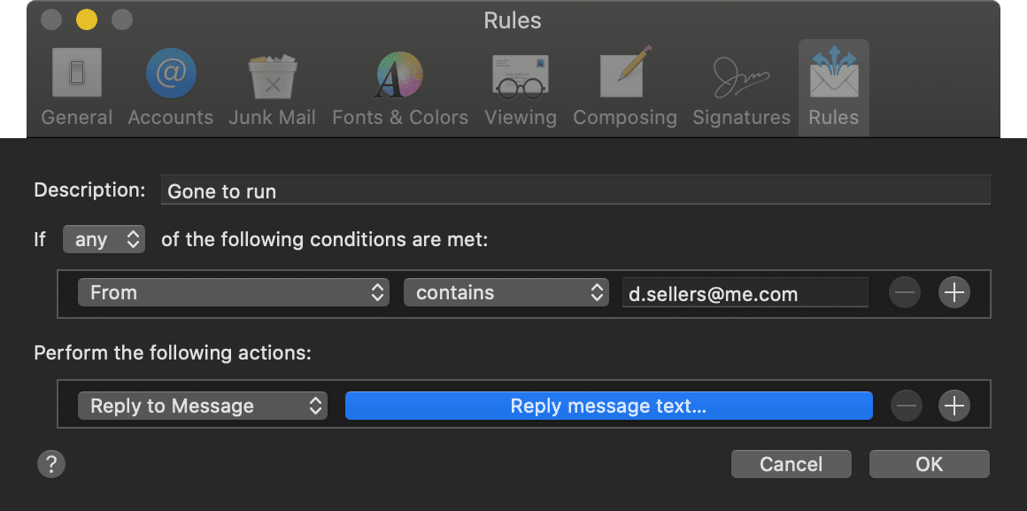This screenshot has width=1027, height=511.
Task: Select the Rules toolbar tab
Action: pos(833,87)
